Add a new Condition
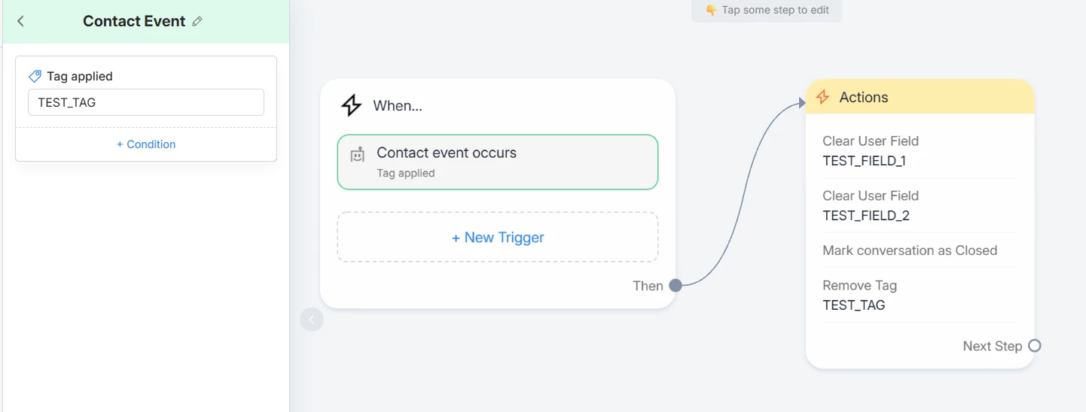The height and width of the screenshot is (412, 1086). click(146, 144)
